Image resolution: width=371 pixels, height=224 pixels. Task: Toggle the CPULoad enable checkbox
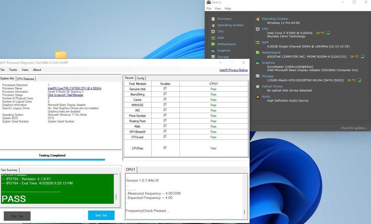(165, 137)
